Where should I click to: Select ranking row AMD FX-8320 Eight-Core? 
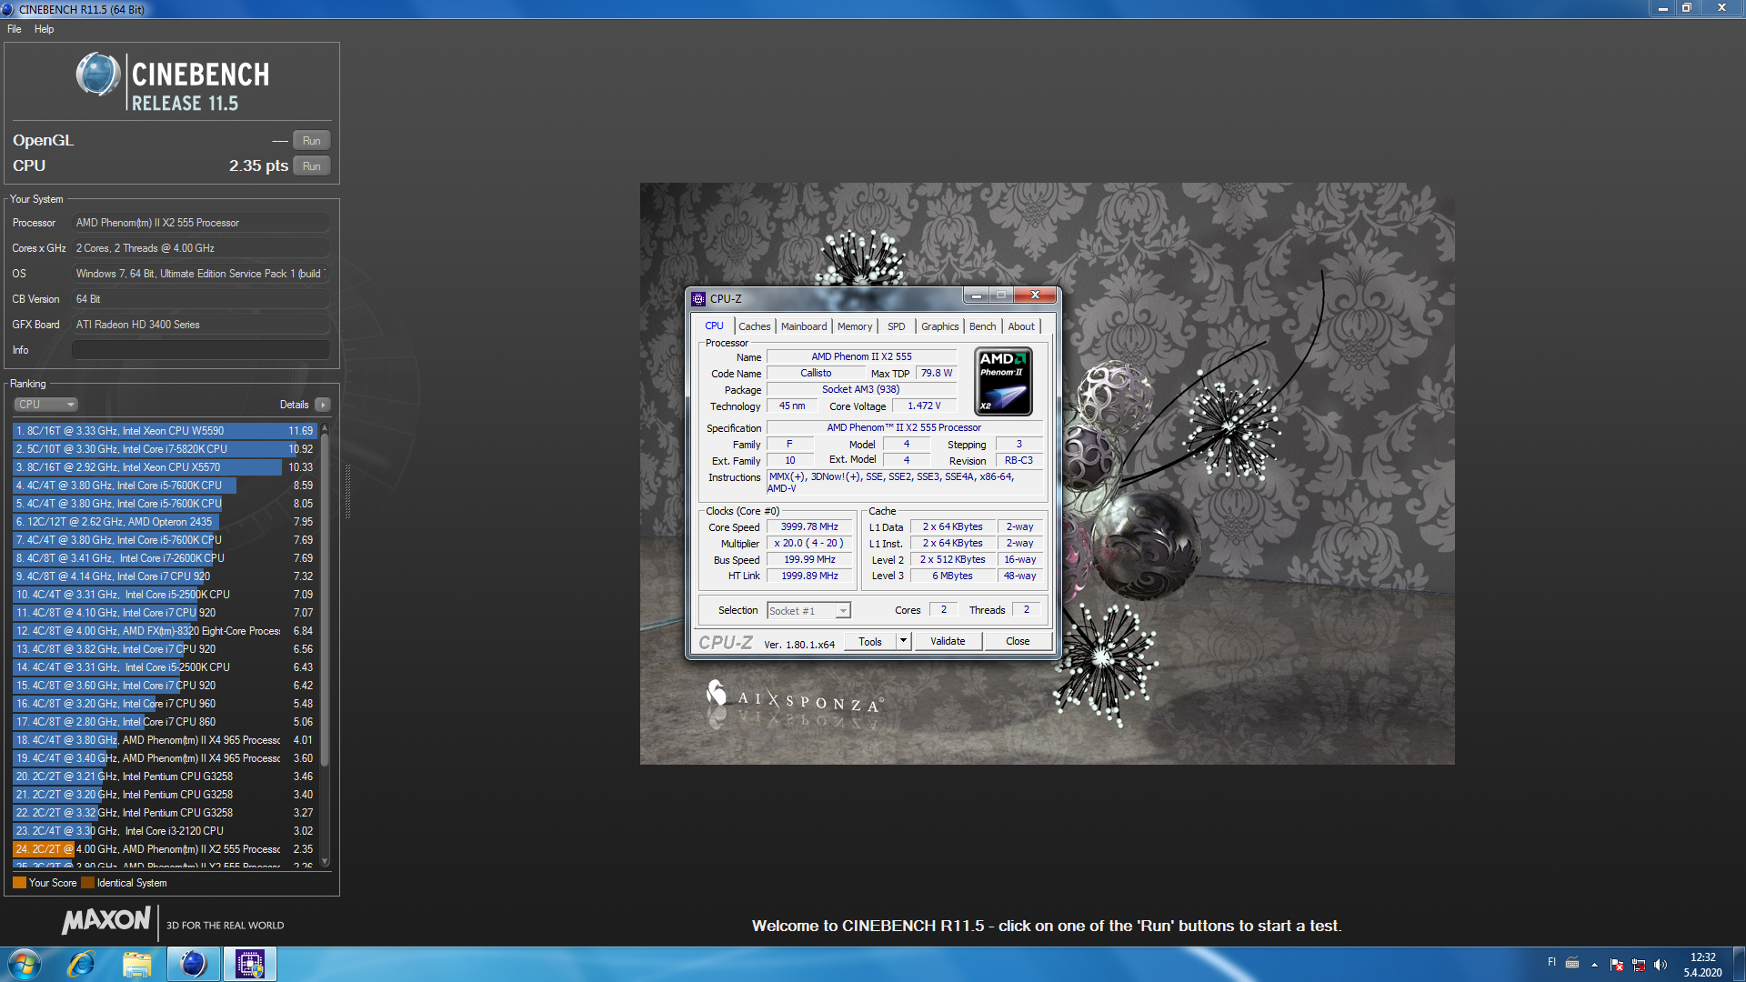tap(165, 631)
